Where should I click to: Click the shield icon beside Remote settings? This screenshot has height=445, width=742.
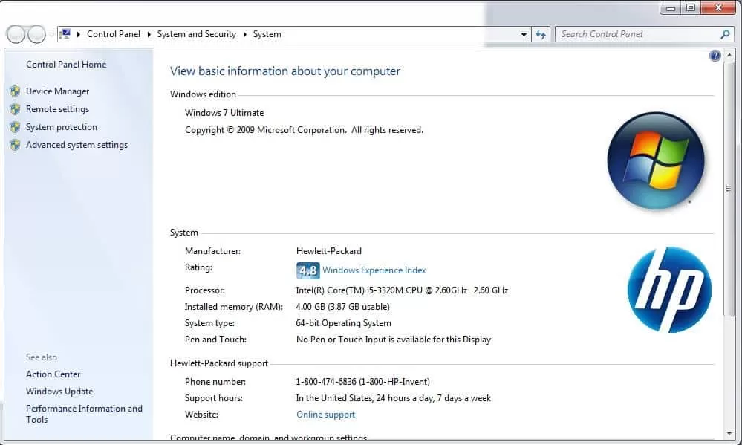(x=15, y=109)
